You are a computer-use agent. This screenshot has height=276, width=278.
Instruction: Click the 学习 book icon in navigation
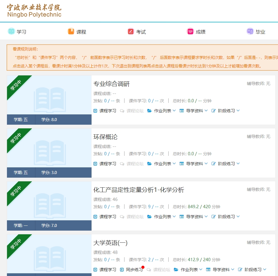(11, 31)
